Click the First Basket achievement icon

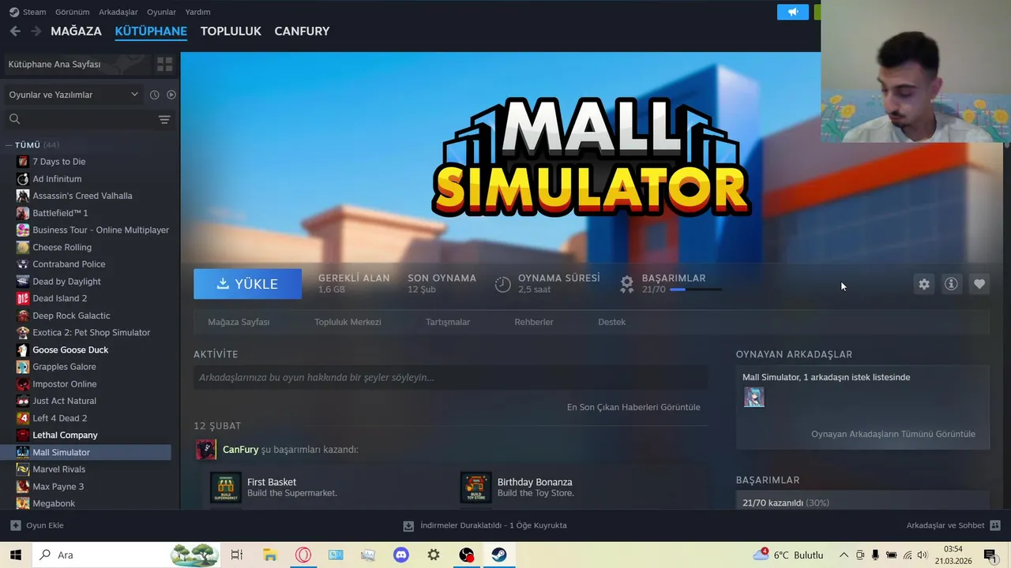pos(226,488)
